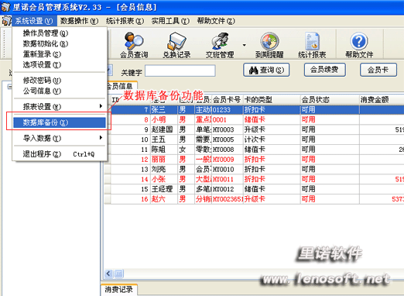Click the 兑换记录 exchange records icon
Image resolution: width=404 pixels, height=296 pixels.
point(176,45)
